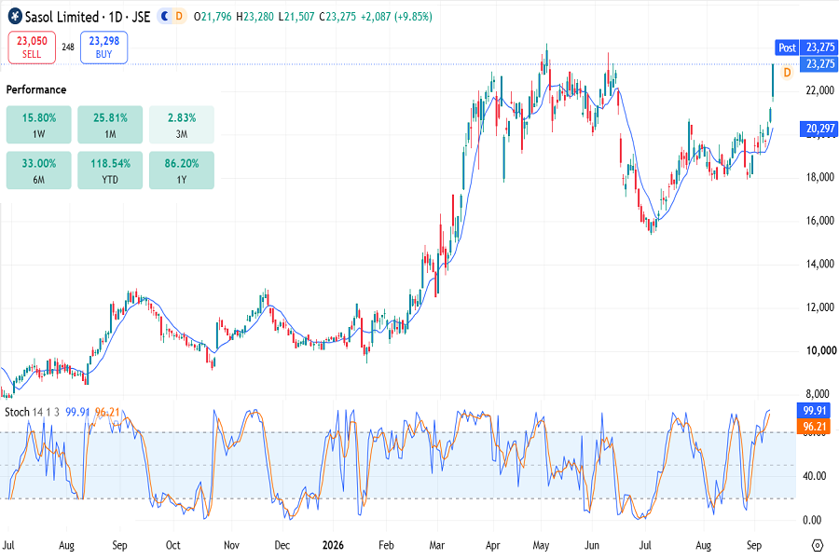Viewport: 839px width, 559px height.
Task: Click the Dec label on time axis
Action: point(282,545)
